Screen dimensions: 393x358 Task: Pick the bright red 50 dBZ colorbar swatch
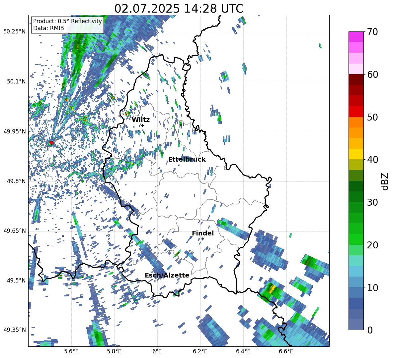pyautogui.click(x=356, y=112)
